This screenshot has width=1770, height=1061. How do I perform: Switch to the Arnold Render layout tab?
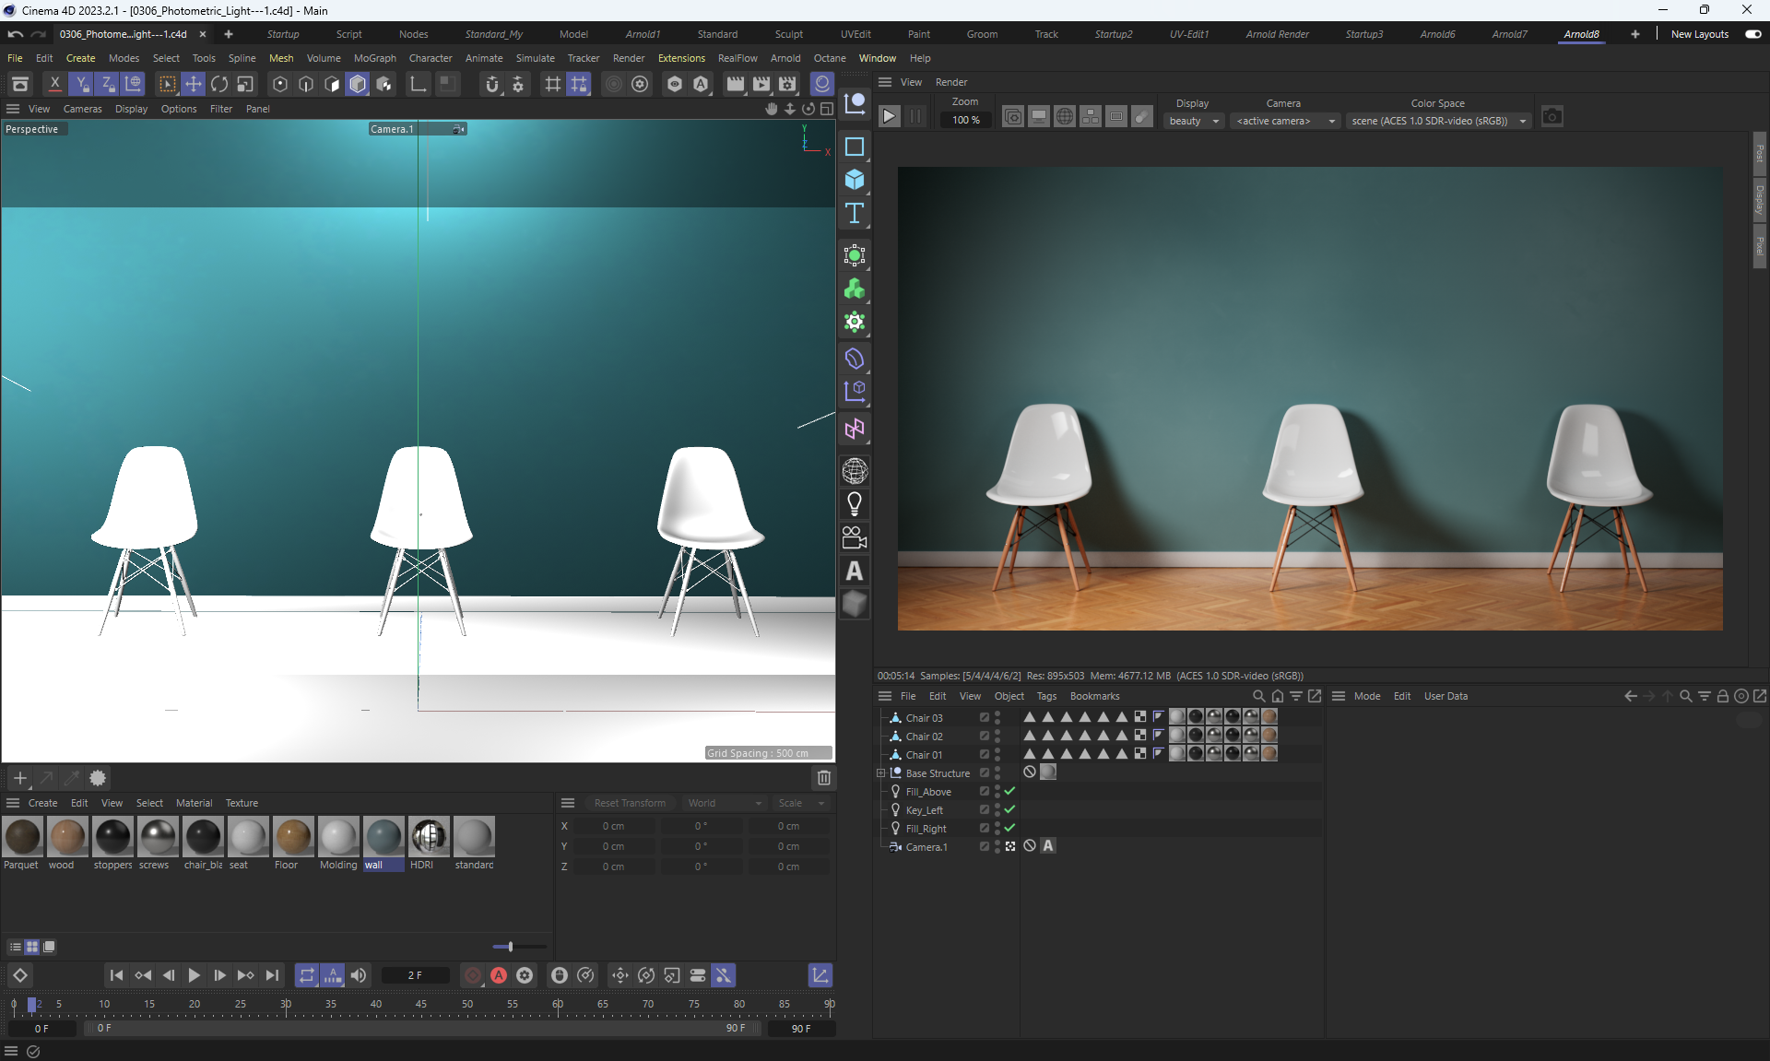pyautogui.click(x=1277, y=34)
